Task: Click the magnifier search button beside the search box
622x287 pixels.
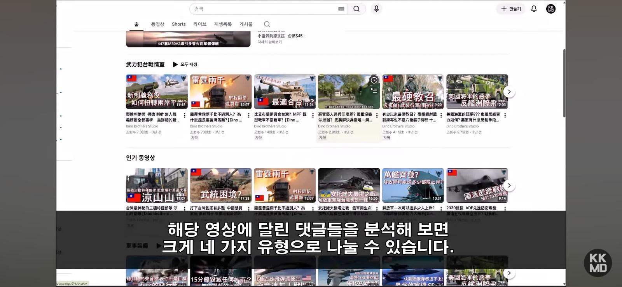Action: 356,9
